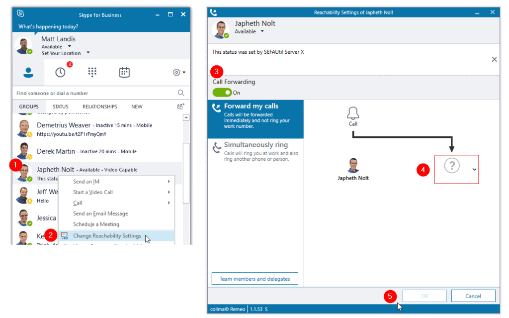The image size is (509, 318).
Task: Open the Set Your Location dropdown
Action: [x=88, y=53]
